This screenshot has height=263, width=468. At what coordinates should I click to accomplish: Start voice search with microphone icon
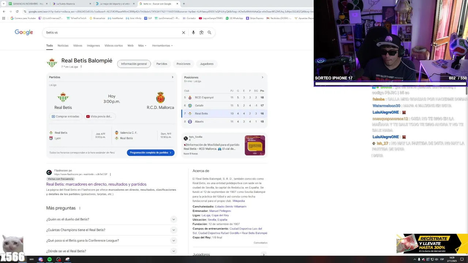tap(193, 33)
